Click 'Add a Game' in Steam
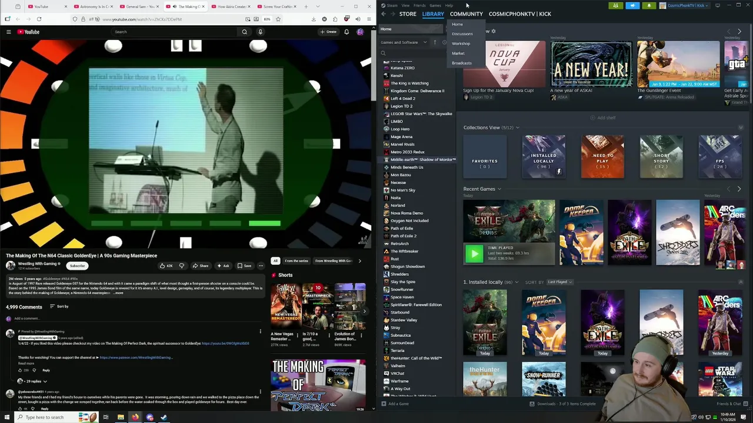 tap(395, 404)
